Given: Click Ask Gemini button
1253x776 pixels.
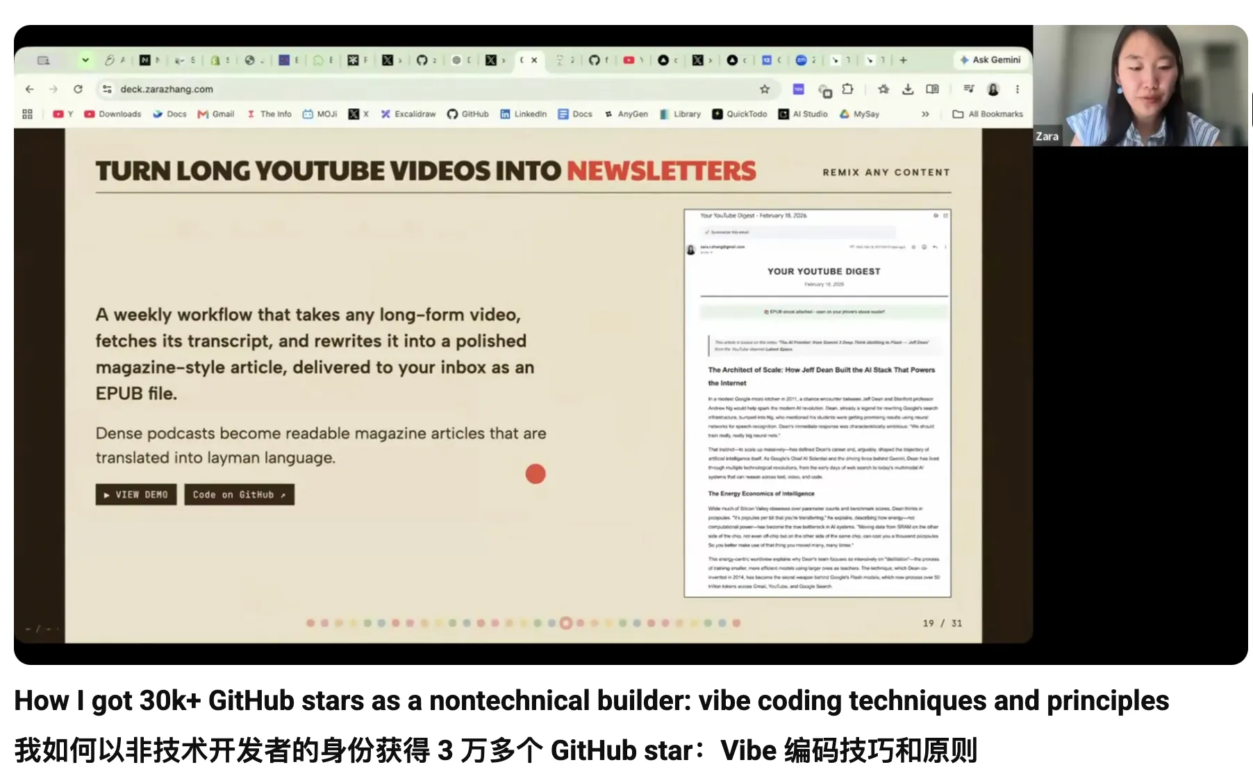Looking at the screenshot, I should click(x=990, y=60).
